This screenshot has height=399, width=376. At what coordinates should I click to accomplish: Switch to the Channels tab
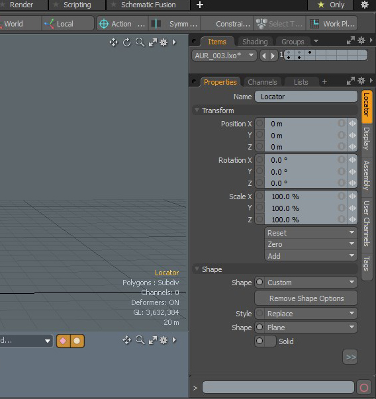point(262,82)
